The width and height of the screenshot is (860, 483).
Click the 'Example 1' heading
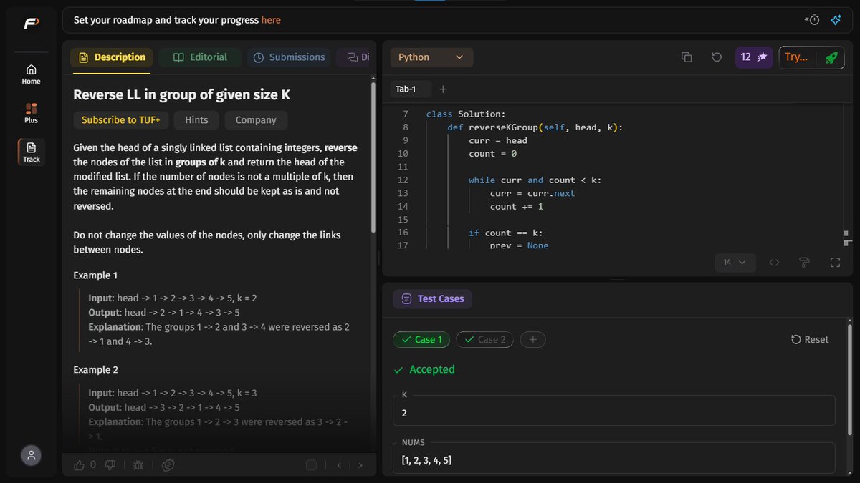point(95,275)
